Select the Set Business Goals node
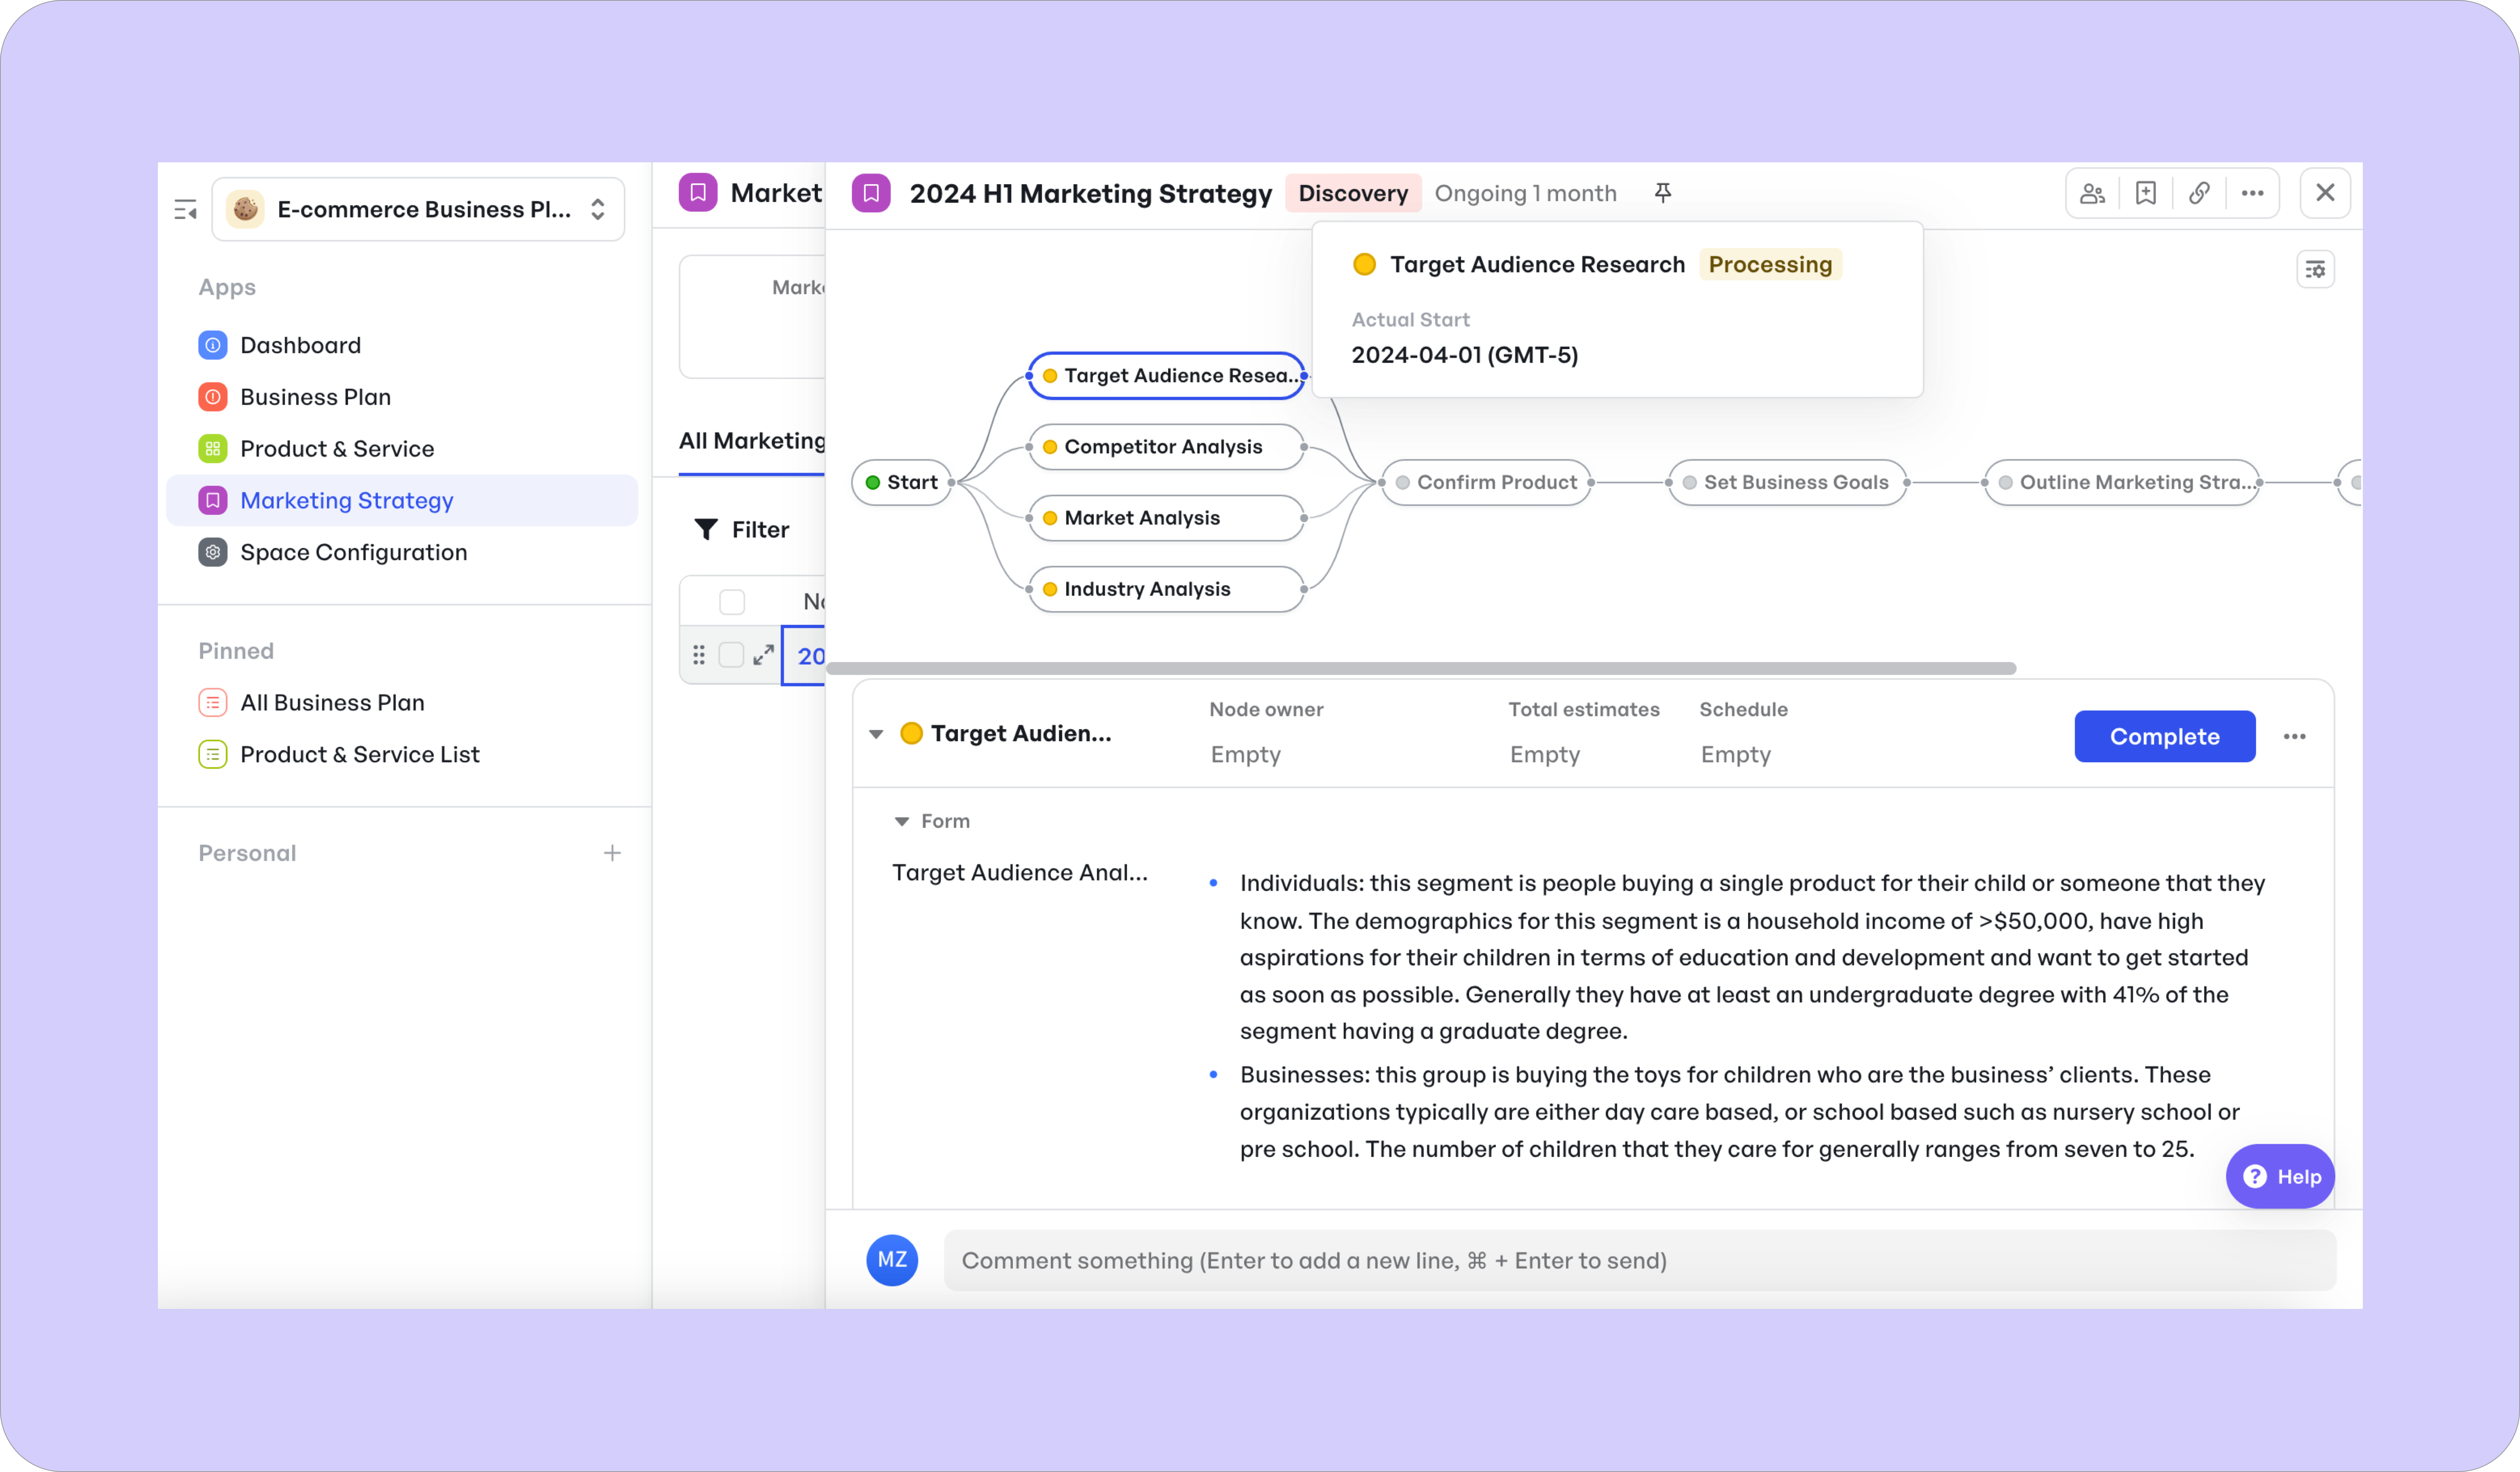Image resolution: width=2520 pixels, height=1472 pixels. pos(1787,482)
